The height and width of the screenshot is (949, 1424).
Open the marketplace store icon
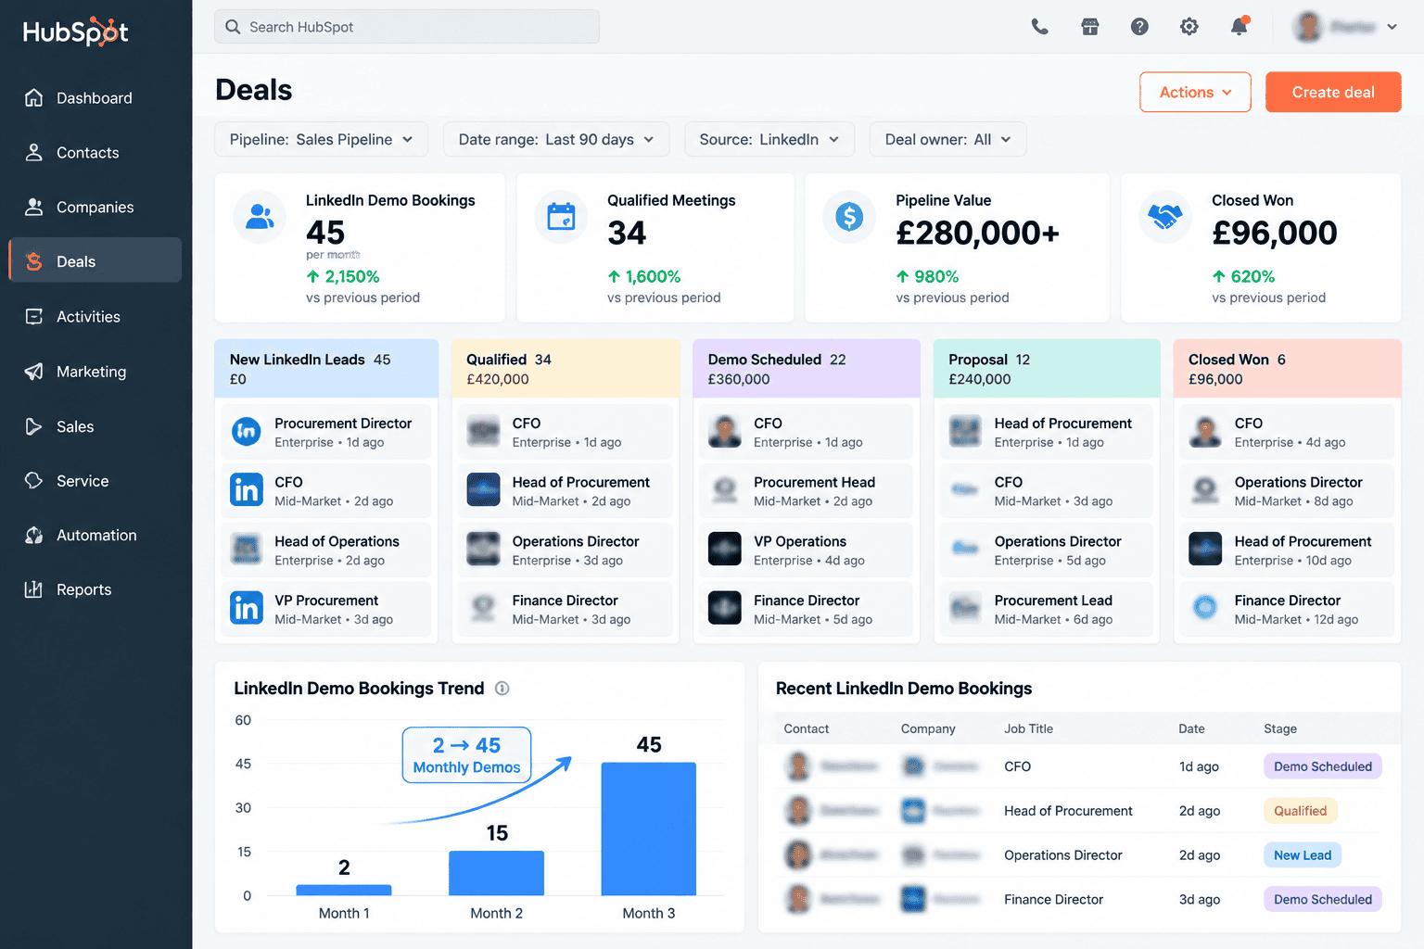point(1090,27)
